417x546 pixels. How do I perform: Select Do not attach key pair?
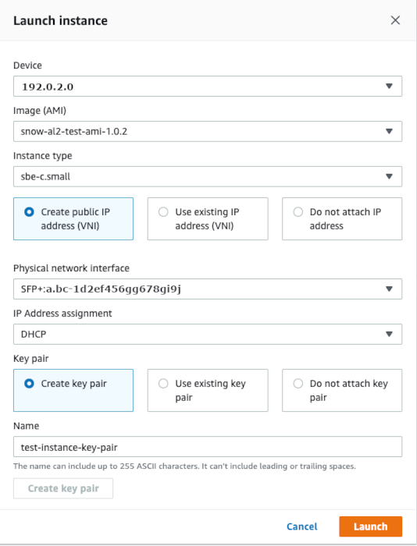(x=342, y=390)
